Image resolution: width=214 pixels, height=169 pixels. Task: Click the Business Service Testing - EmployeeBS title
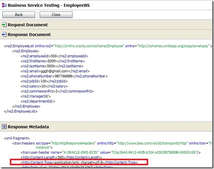click(x=49, y=5)
